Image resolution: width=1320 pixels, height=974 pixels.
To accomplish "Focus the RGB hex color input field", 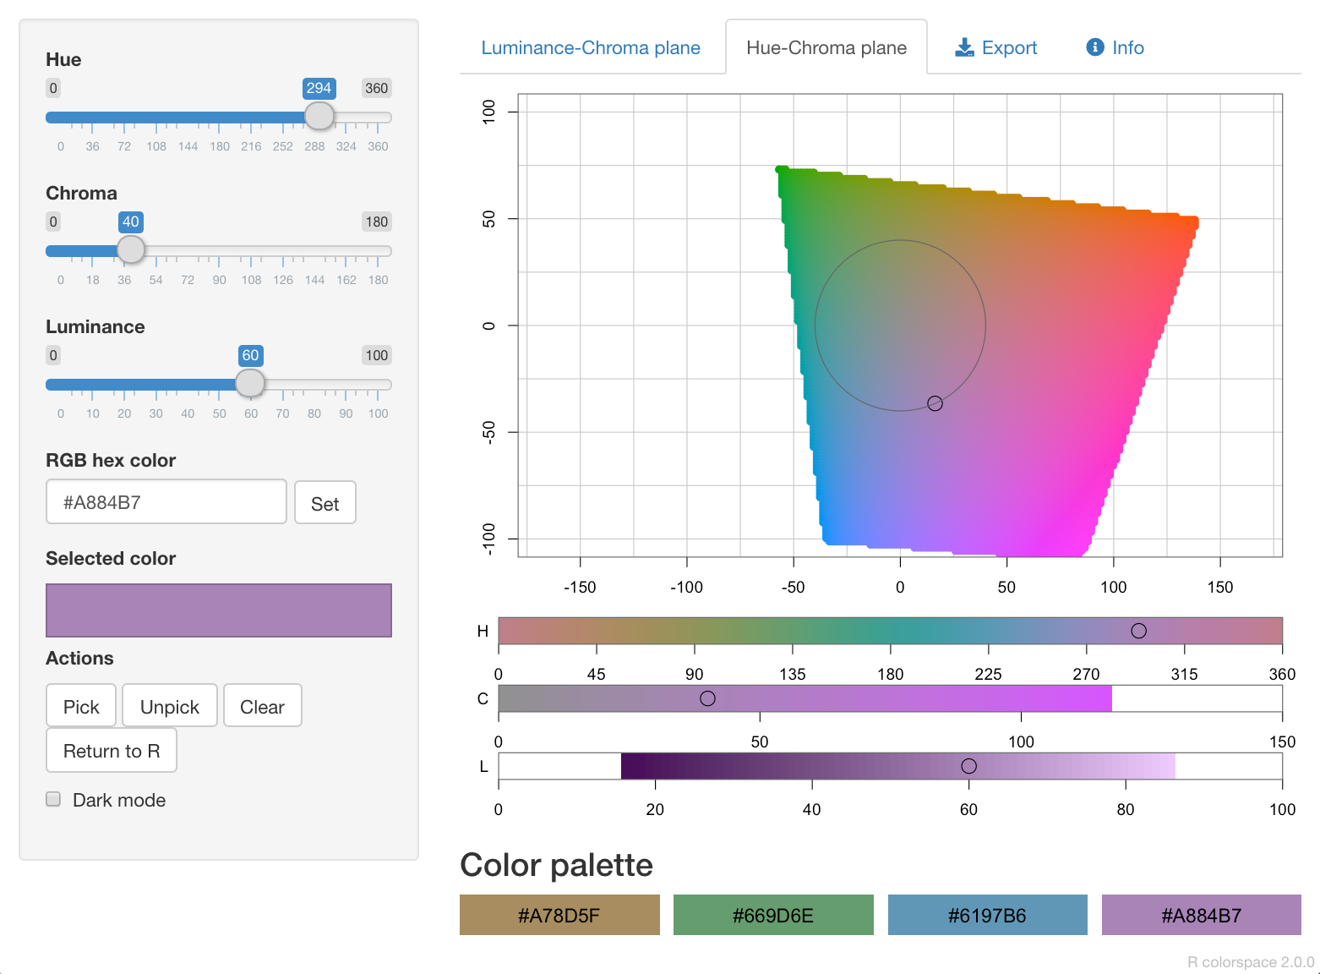I will (x=166, y=502).
